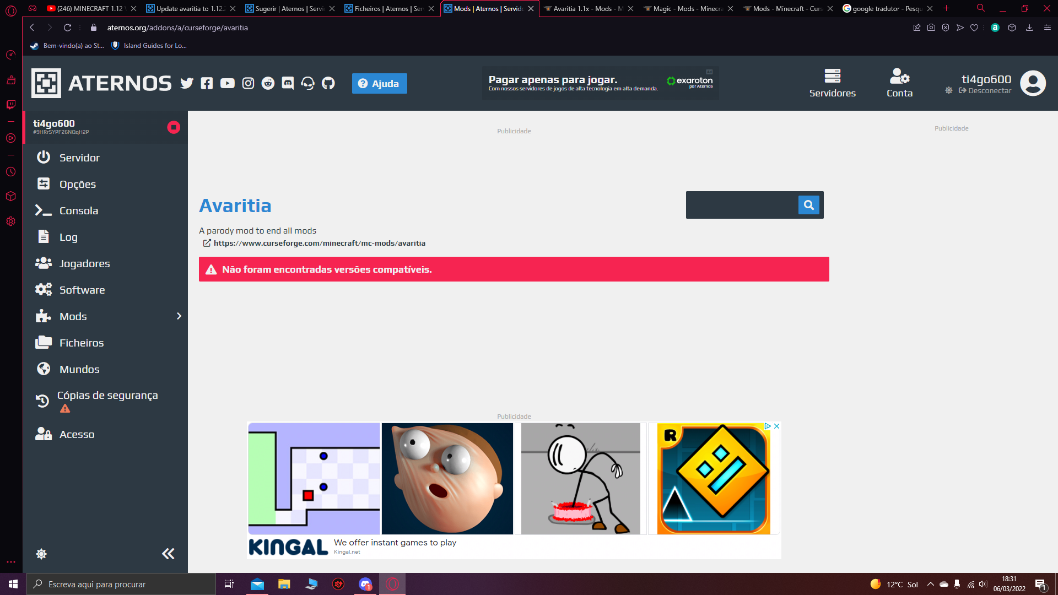Go back to previous page
Viewport: 1058px width, 595px height.
32,28
